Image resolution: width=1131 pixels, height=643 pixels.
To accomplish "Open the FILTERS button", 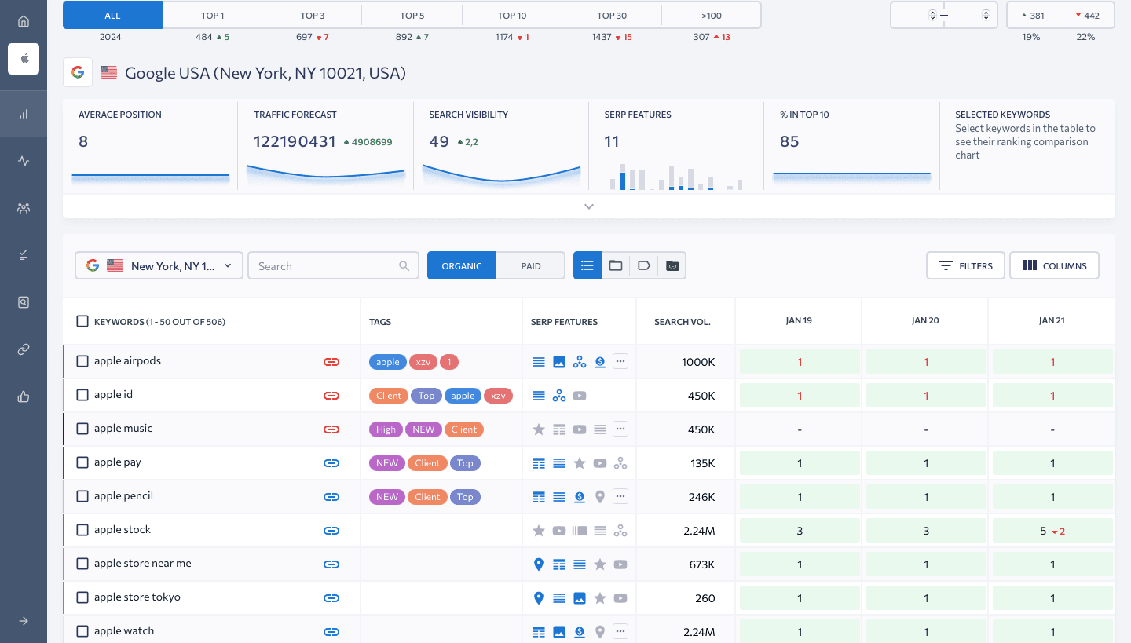I will tap(966, 265).
